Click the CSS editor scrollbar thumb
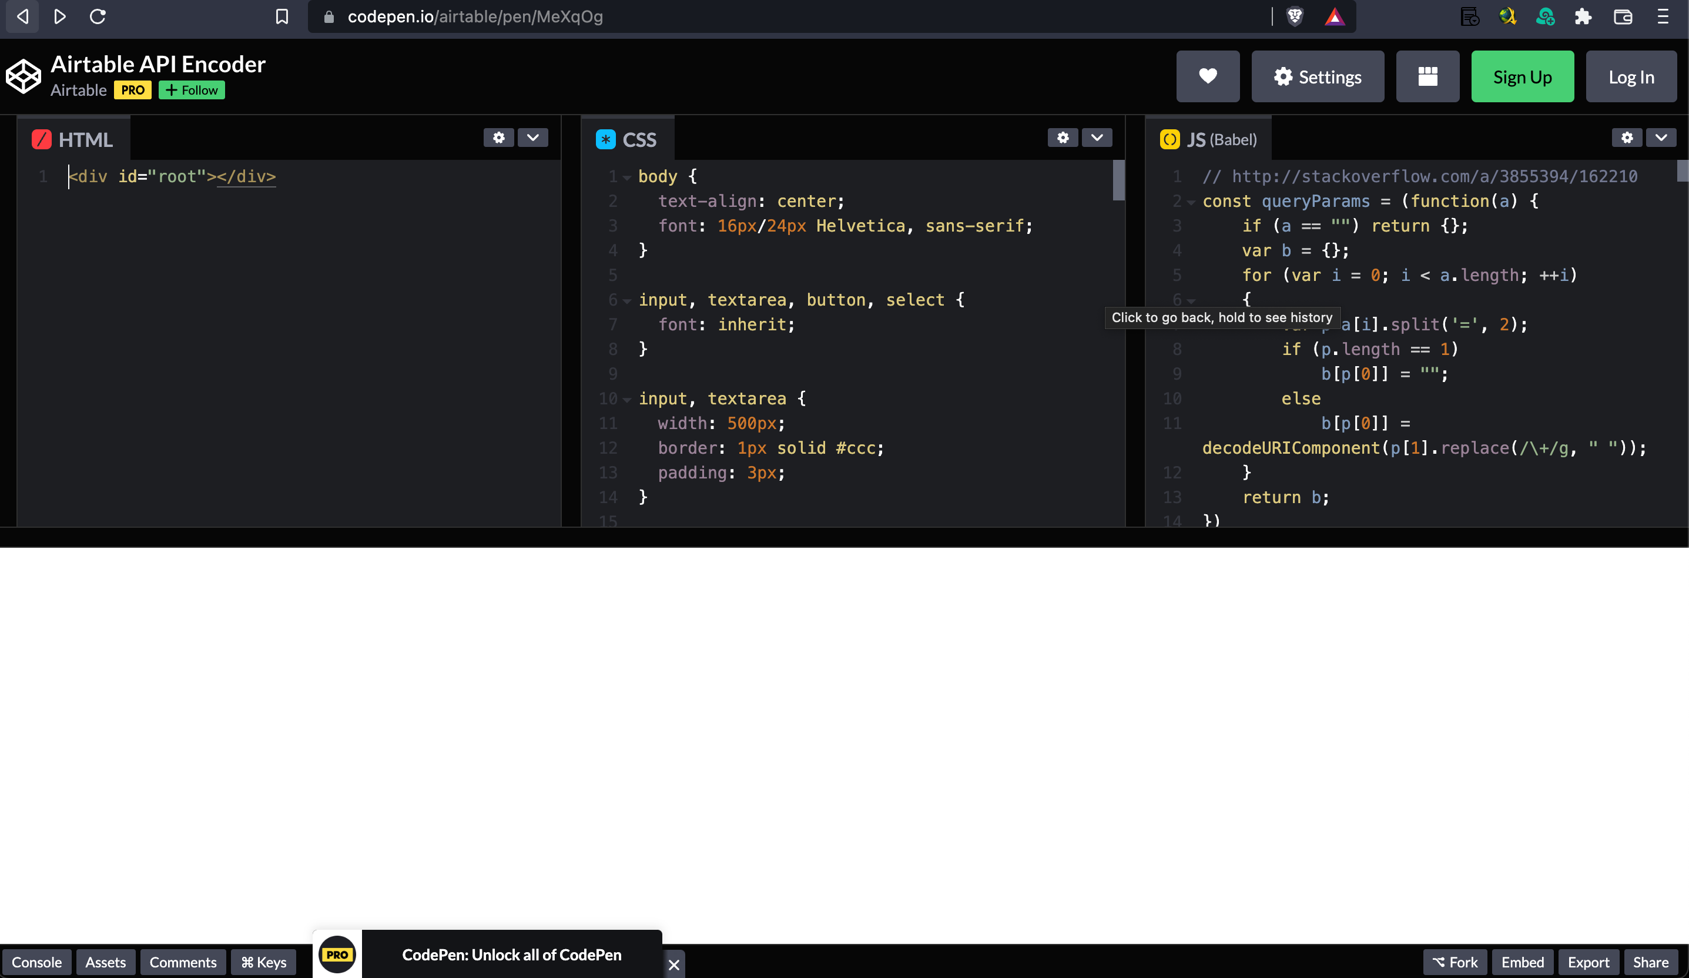1689x978 pixels. click(1118, 180)
